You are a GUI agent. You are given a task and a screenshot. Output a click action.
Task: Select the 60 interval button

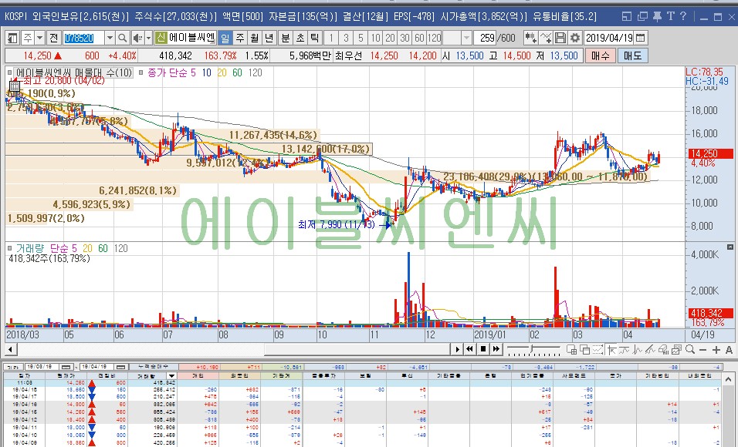[x=419, y=38]
